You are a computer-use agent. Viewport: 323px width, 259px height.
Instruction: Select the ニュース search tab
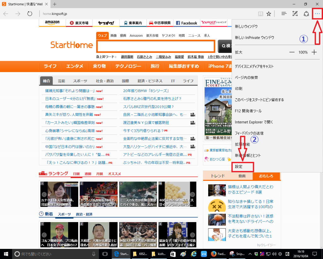tap(194, 35)
